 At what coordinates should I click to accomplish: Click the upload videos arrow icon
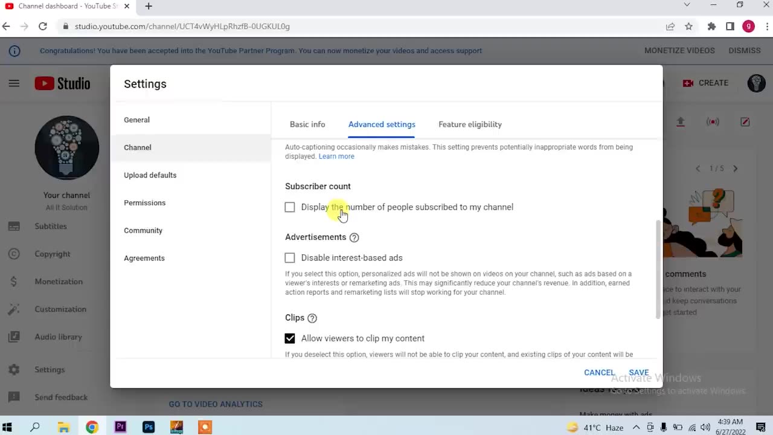pos(680,122)
